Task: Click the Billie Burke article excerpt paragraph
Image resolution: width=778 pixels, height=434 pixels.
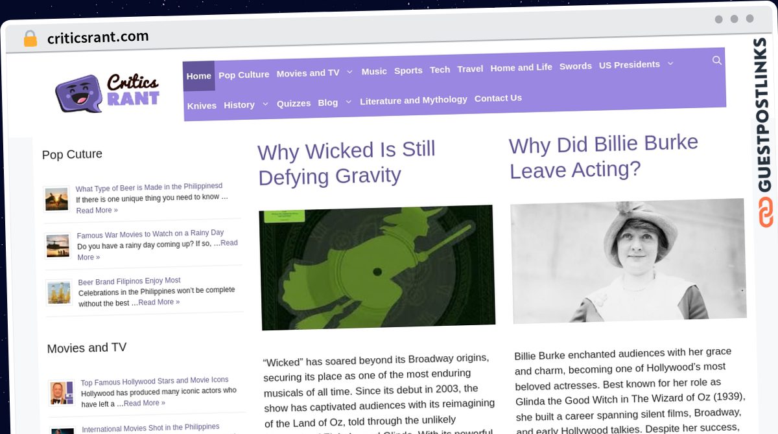Action: 630,390
